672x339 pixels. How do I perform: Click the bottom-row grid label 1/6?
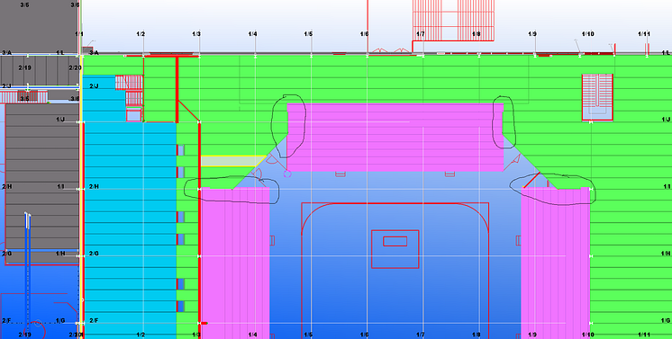[x=364, y=335]
